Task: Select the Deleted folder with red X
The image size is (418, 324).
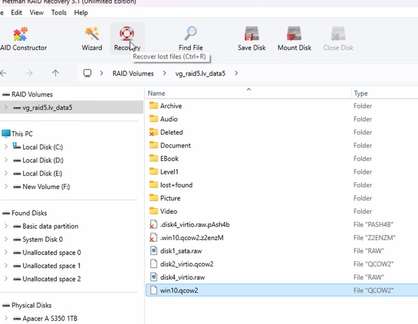Action: (154, 132)
